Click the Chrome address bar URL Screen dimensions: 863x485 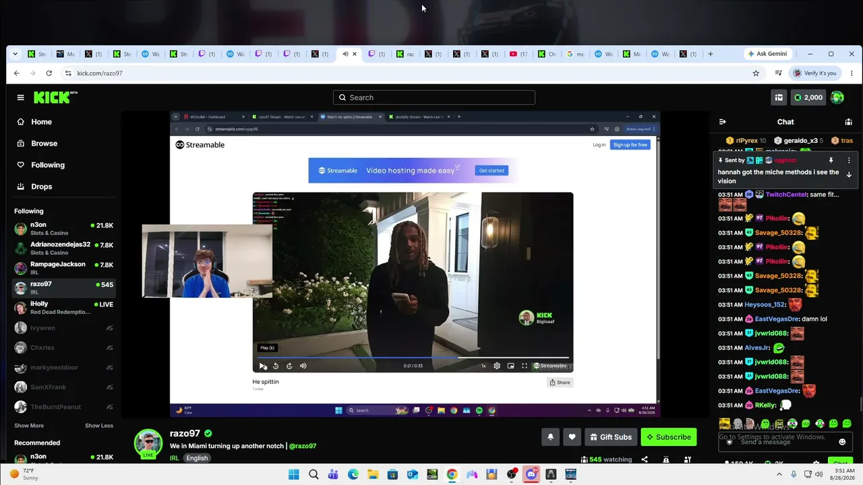(x=100, y=73)
